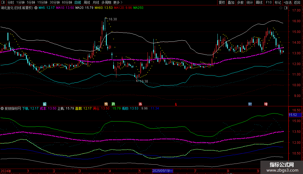Click the 2025/05/19 date marker on timeline

162,171
